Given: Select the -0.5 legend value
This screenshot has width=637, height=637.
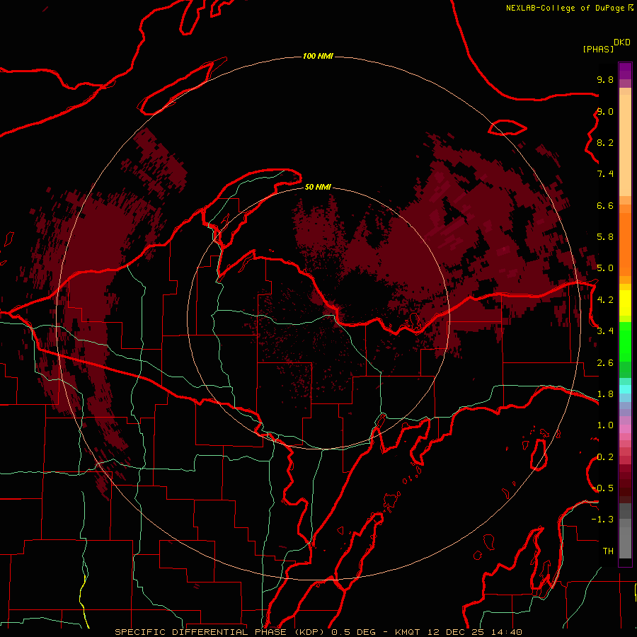Looking at the screenshot, I should point(603,488).
